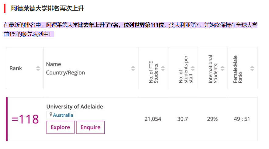Click the location pin icon beside Australia
The image size is (269, 149).
pos(51,115)
